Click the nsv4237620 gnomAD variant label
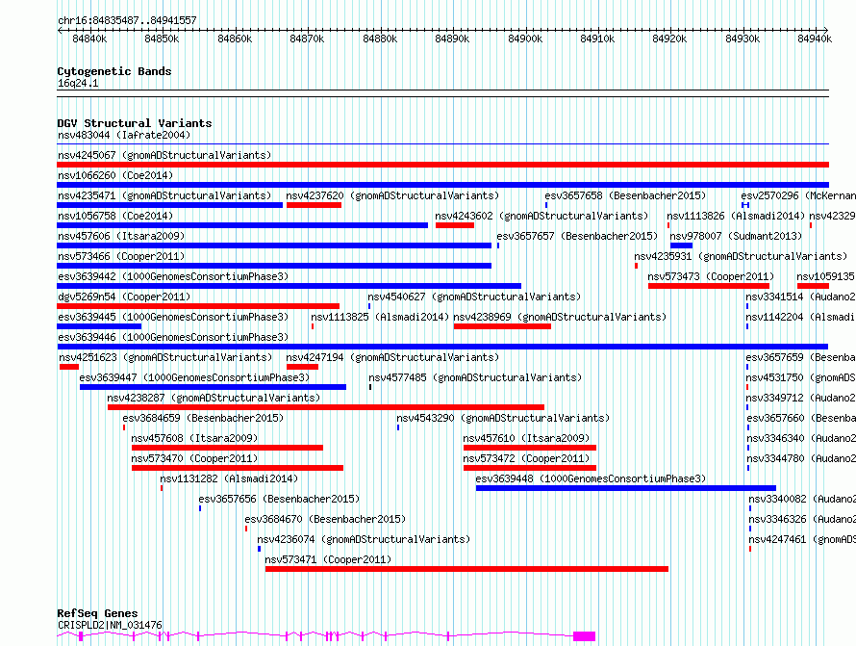Viewport: 856px width, 646px height. (x=392, y=195)
